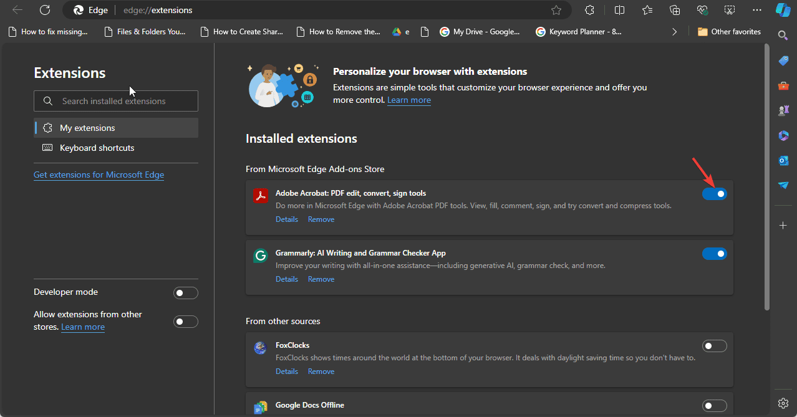The width and height of the screenshot is (797, 417).
Task: Open Details for Adobe Acrobat
Action: [287, 219]
